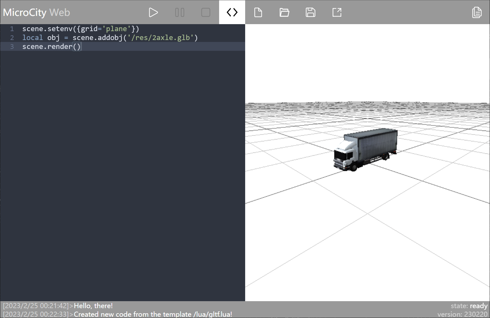This screenshot has height=318, width=490.
Task: Click the '/res/2axle.glb' string in code
Action: click(x=160, y=37)
